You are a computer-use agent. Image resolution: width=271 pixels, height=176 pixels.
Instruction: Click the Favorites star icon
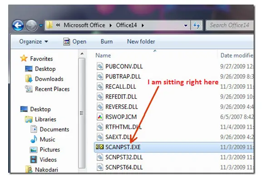click(24, 58)
